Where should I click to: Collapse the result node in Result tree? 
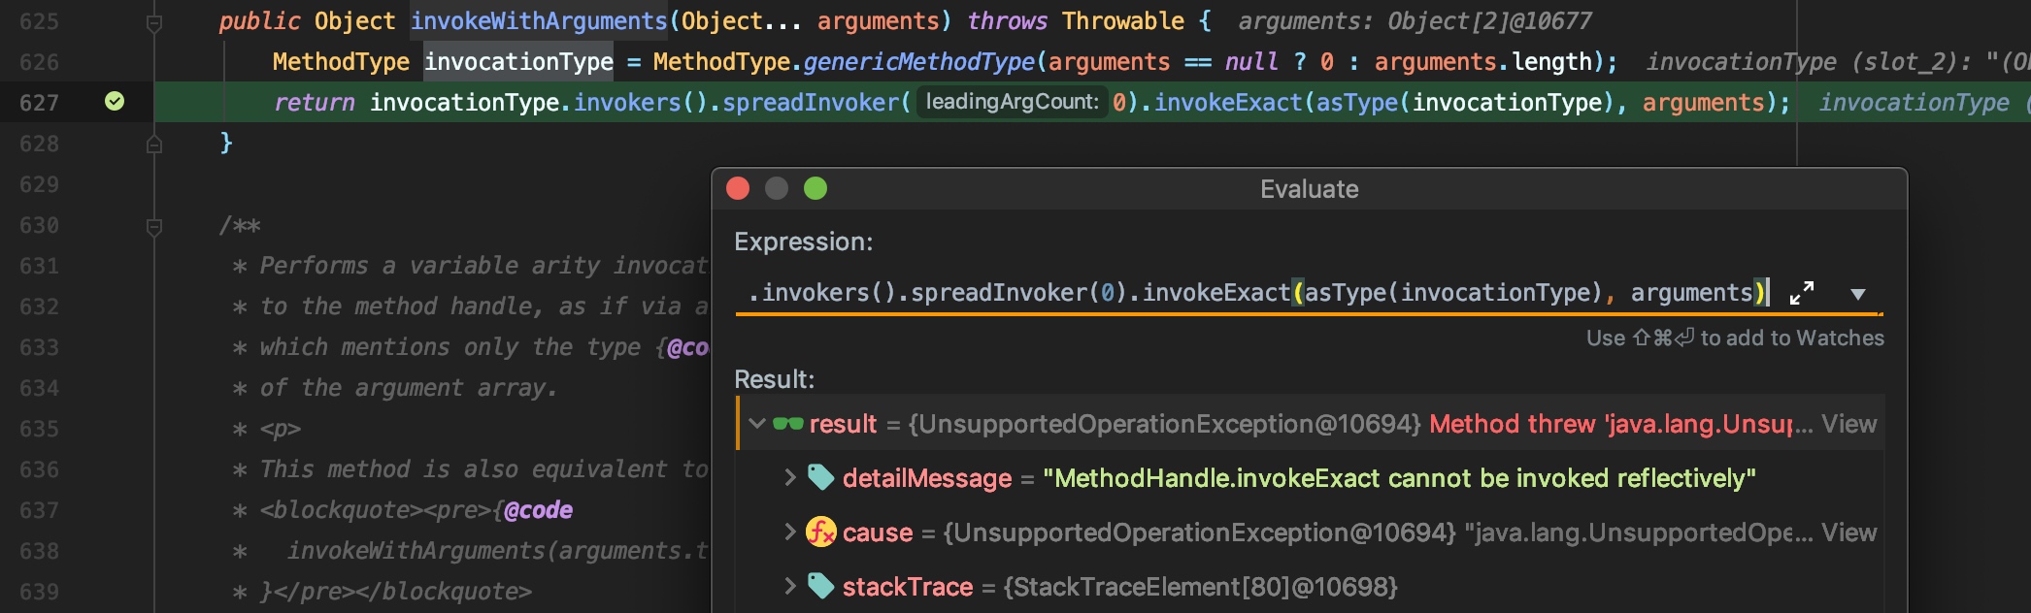pyautogui.click(x=757, y=424)
